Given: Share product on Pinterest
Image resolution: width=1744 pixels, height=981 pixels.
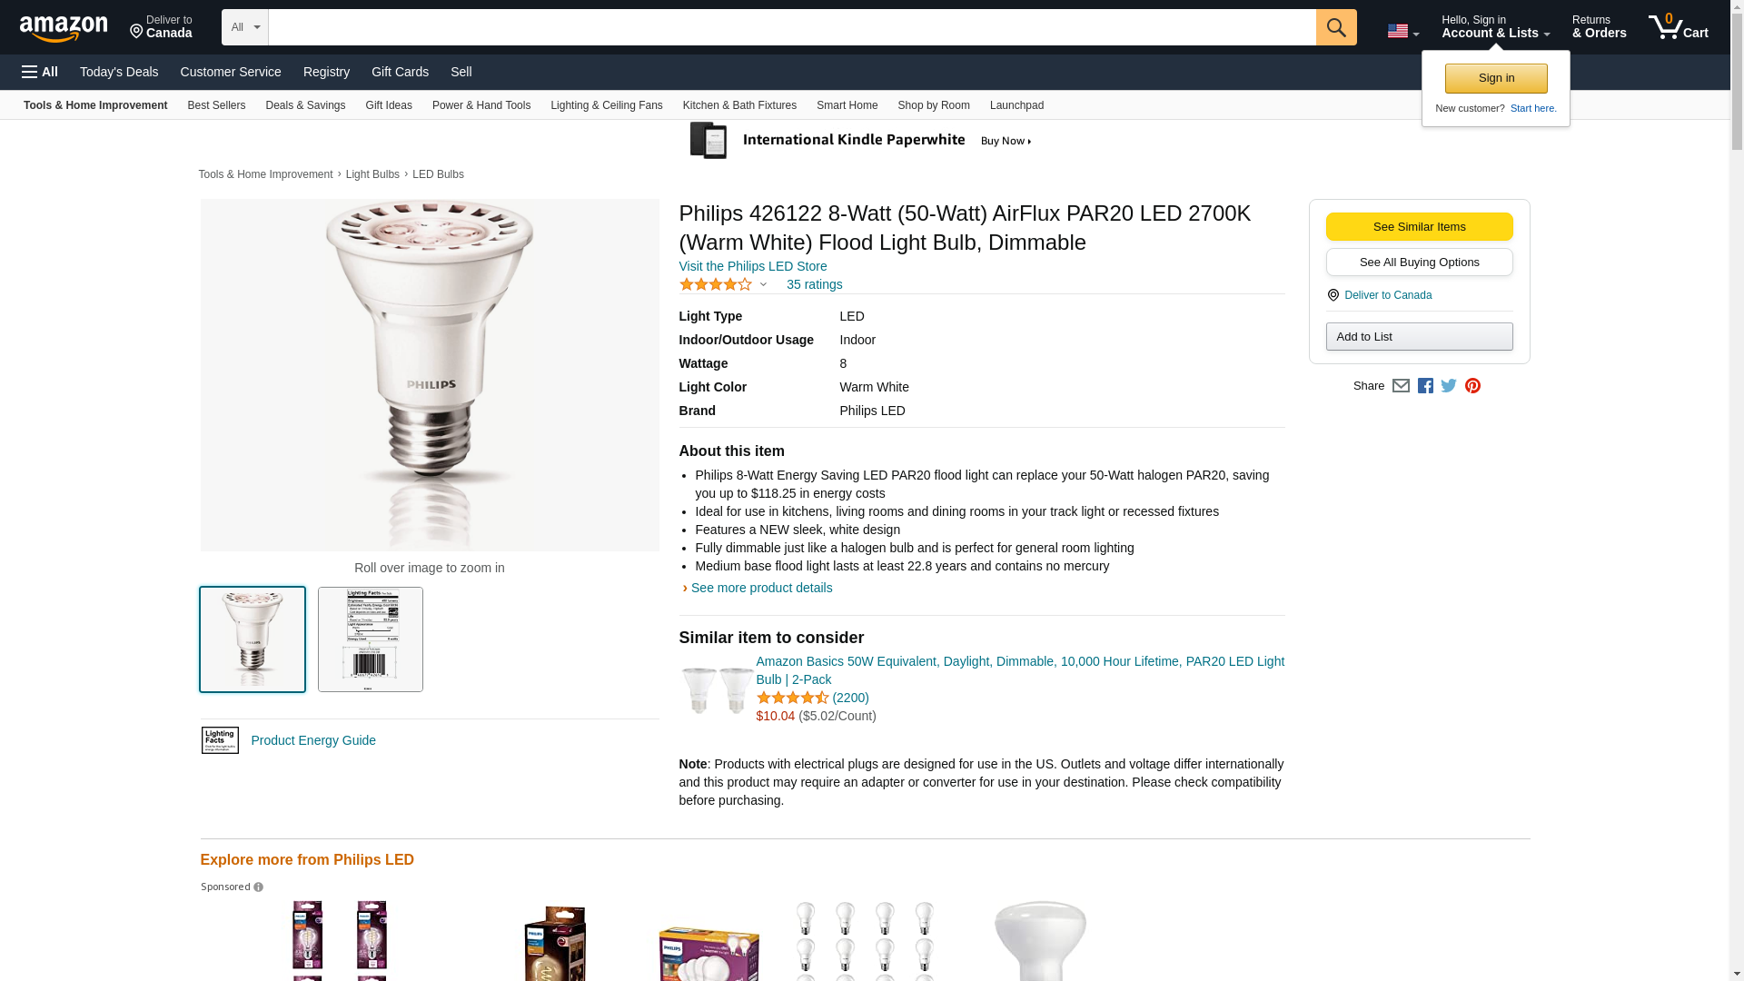Looking at the screenshot, I should [x=1472, y=386].
